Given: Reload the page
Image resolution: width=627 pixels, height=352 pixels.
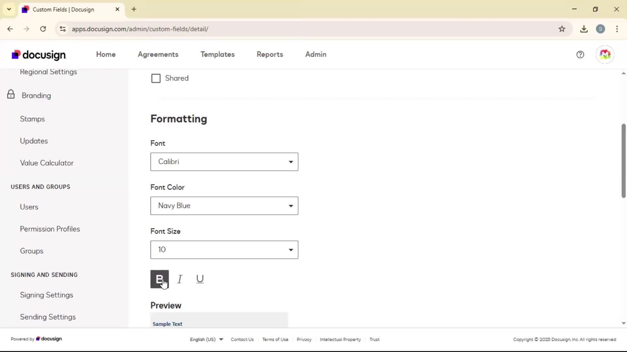Looking at the screenshot, I should tap(43, 29).
